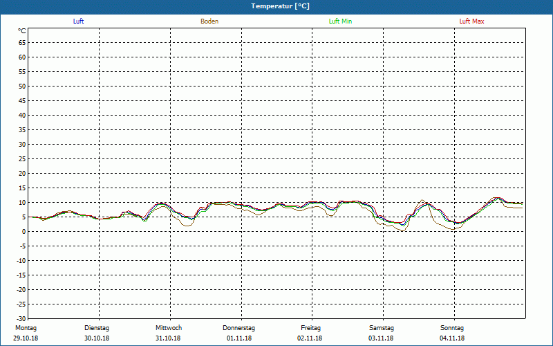
Task: Click the -10 value on temperature axis
Action: (21, 261)
